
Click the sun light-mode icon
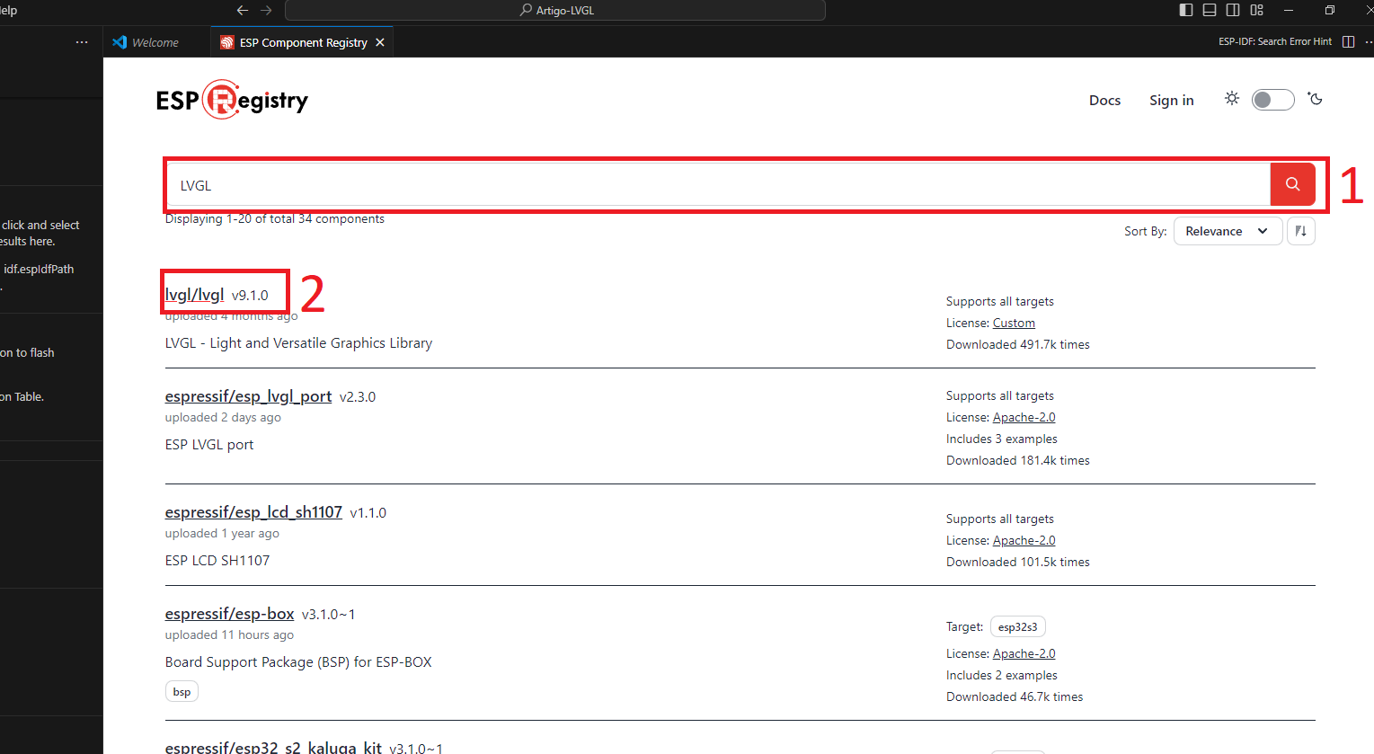click(x=1232, y=99)
